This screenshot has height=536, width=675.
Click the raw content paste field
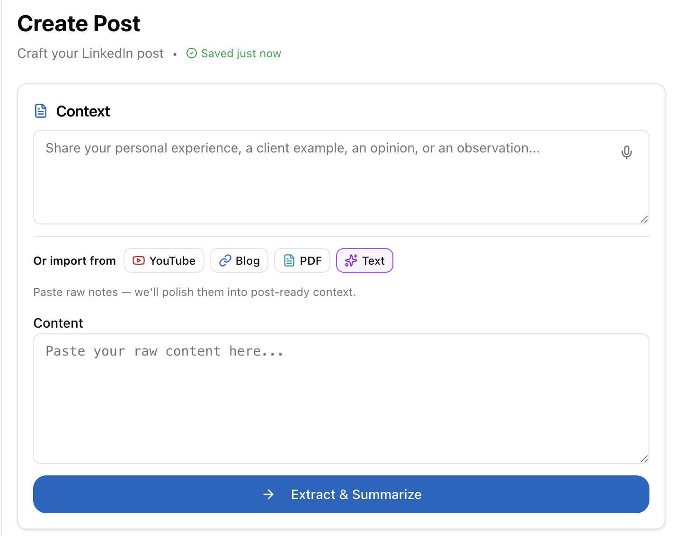point(341,399)
